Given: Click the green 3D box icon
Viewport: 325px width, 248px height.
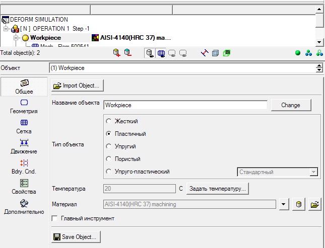Looking at the screenshot, I should coord(227,53).
